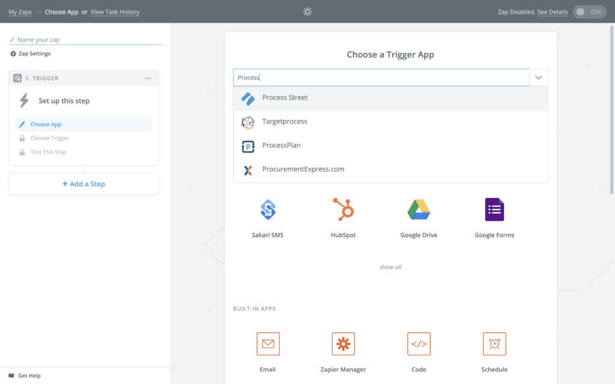
Task: Click the trigger step app placeholder icon
Action: pos(17,78)
